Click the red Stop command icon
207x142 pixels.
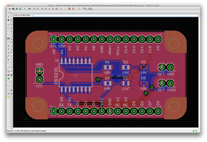pos(69,9)
